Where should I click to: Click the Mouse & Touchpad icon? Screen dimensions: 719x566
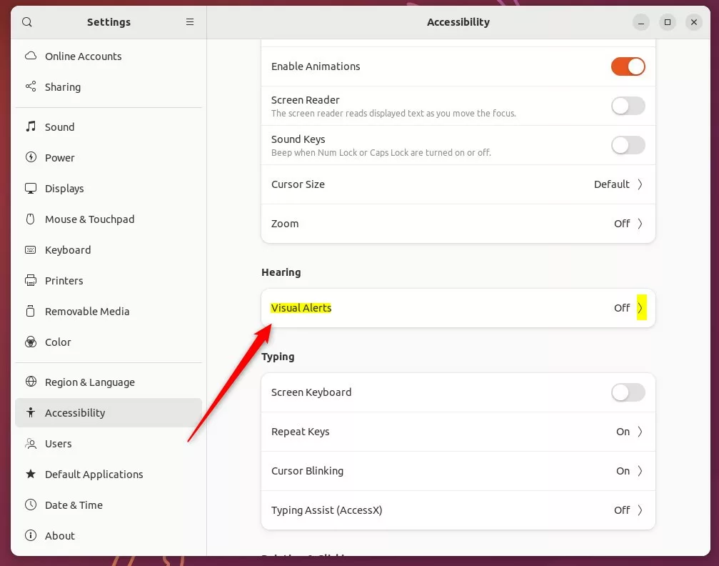31,219
